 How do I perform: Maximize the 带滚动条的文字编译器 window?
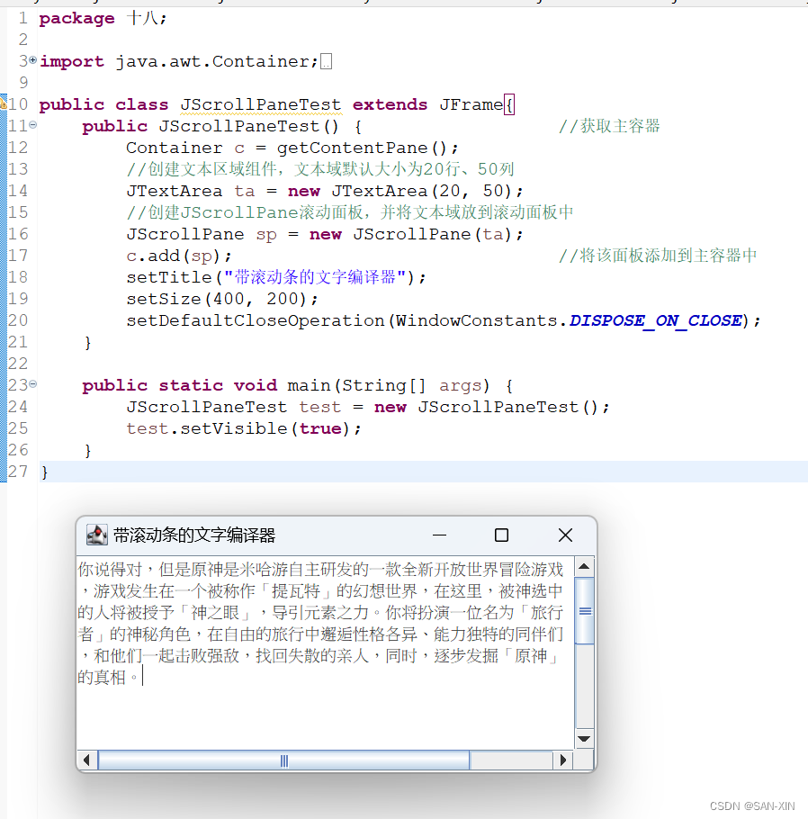pyautogui.click(x=501, y=534)
